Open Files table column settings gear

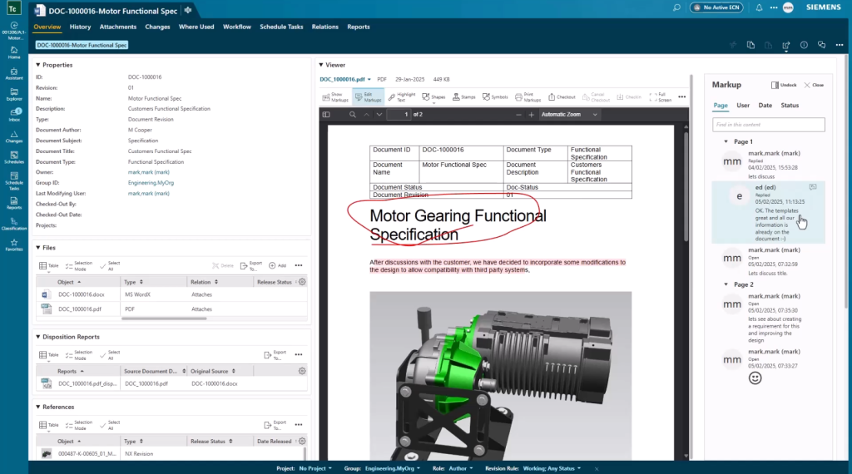[302, 282]
